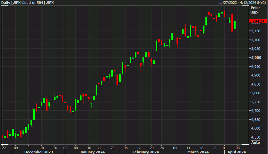Click the 5,150 price axis label

pyautogui.click(x=256, y=31)
